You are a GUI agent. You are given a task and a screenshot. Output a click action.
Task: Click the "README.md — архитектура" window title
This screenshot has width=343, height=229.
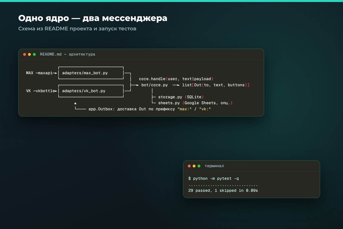pyautogui.click(x=67, y=54)
